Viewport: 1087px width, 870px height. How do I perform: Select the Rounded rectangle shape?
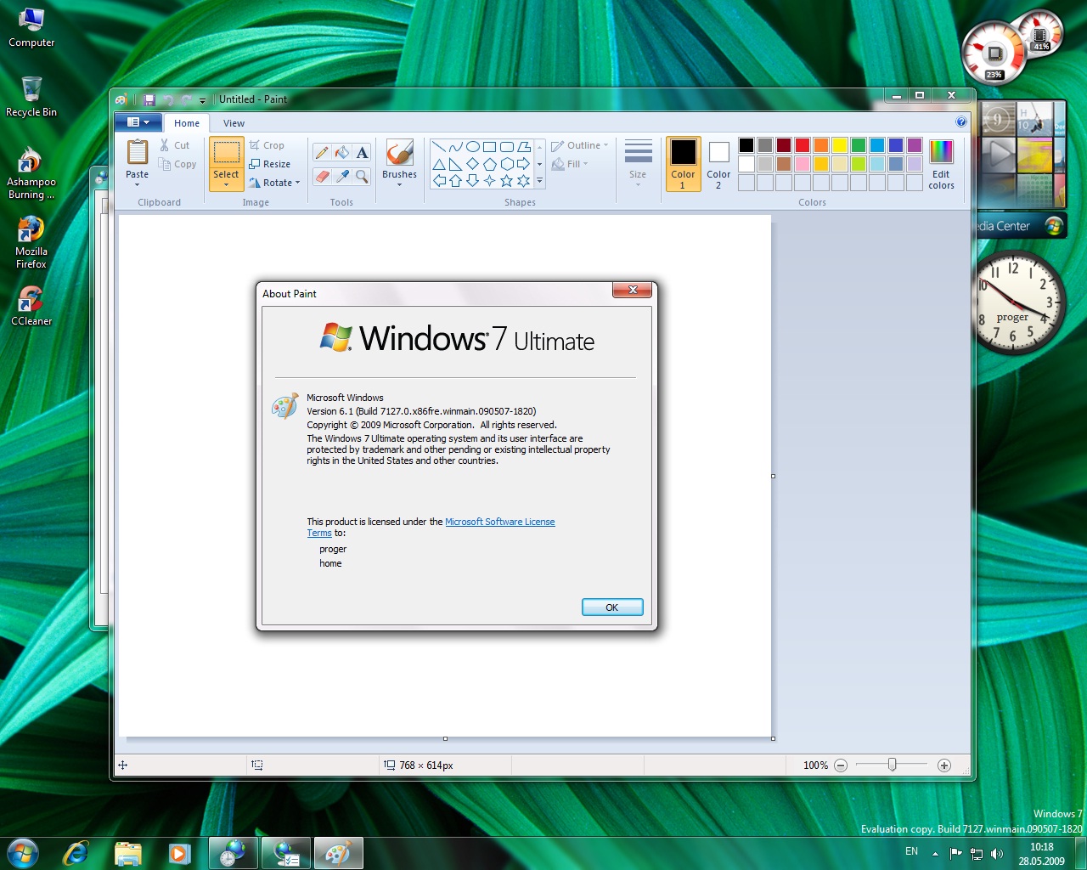[x=507, y=147]
